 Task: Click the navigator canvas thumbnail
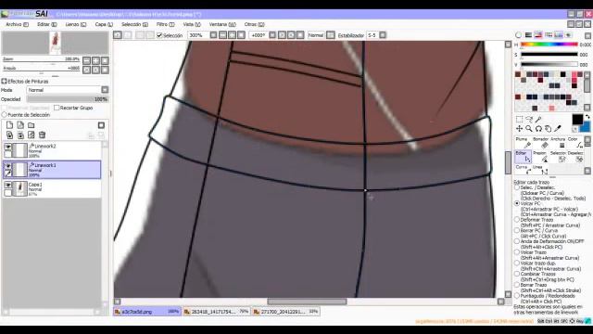pos(55,43)
